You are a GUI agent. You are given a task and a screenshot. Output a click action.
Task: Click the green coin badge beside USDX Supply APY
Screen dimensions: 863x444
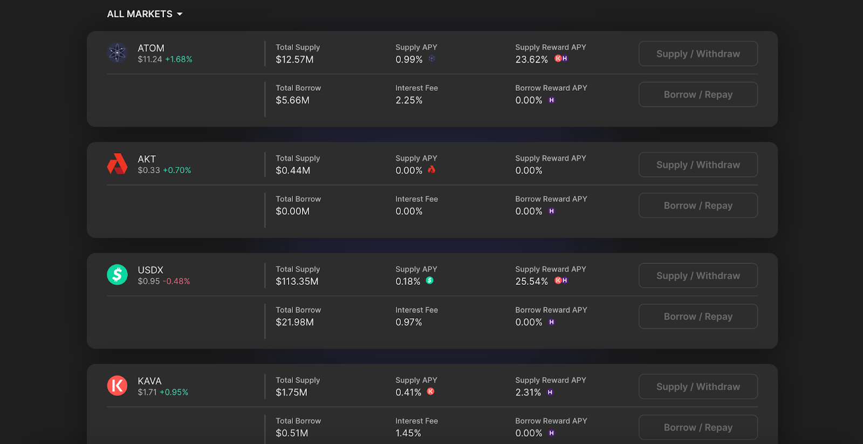(x=430, y=281)
